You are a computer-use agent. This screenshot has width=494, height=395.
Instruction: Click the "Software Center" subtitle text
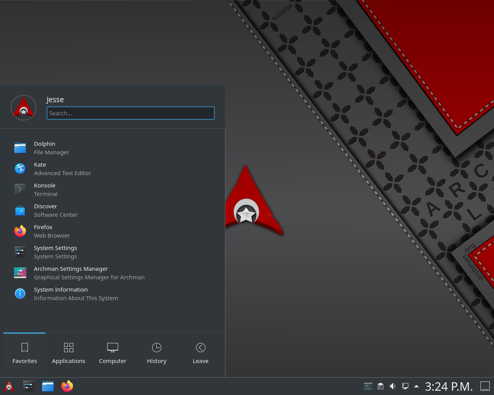[56, 215]
